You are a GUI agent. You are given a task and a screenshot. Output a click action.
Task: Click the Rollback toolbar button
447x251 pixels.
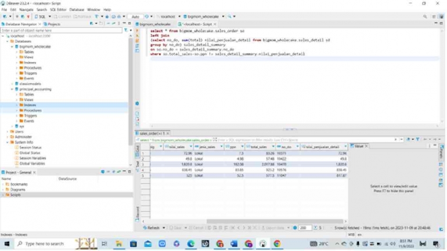coord(82,16)
